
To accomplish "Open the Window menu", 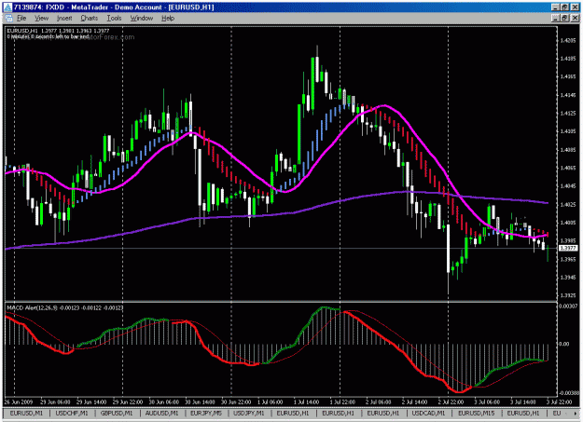I will tap(141, 19).
